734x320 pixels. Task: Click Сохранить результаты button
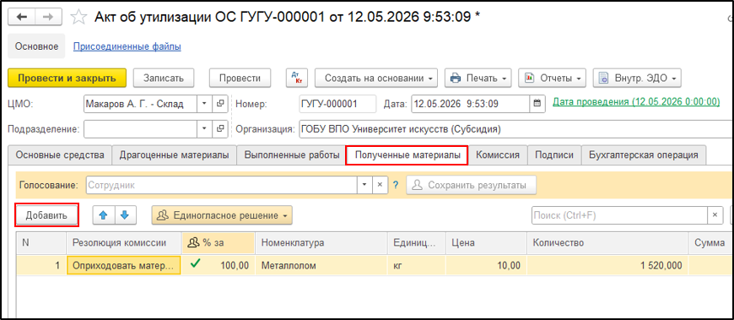(x=471, y=185)
